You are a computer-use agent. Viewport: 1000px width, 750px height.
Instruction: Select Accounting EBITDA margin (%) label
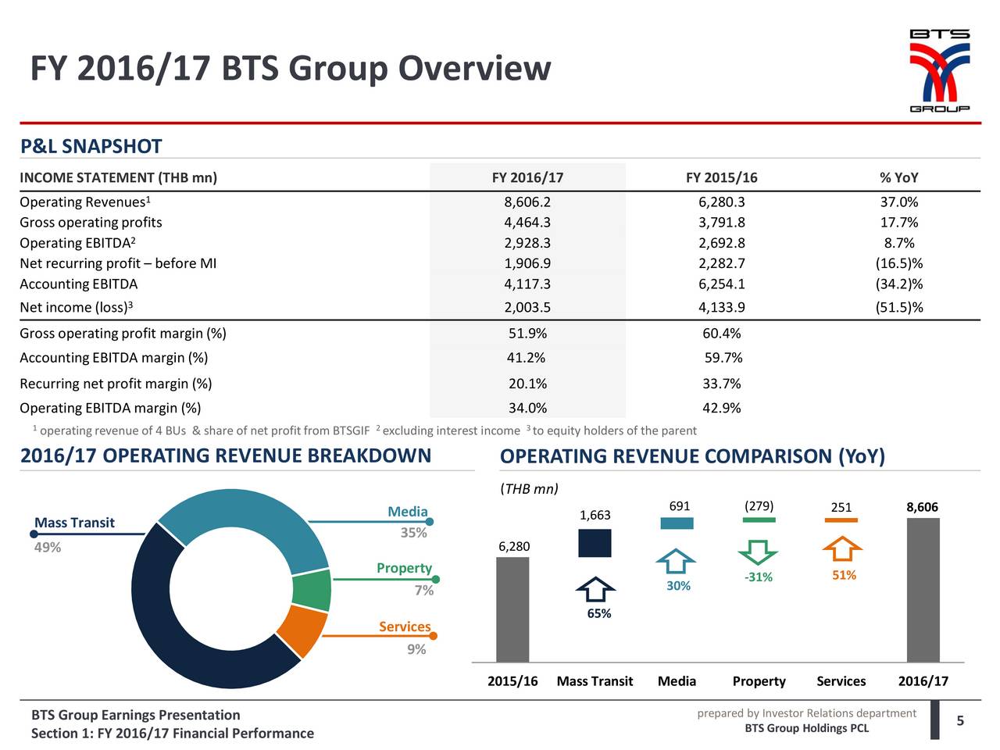pyautogui.click(x=113, y=358)
